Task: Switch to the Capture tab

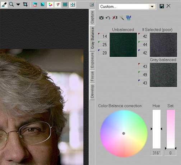Action: point(92,17)
